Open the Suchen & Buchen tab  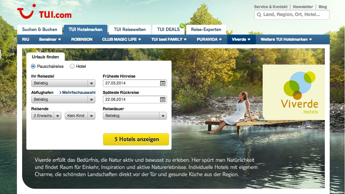pos(40,30)
